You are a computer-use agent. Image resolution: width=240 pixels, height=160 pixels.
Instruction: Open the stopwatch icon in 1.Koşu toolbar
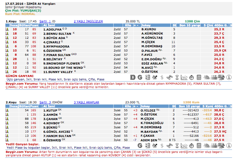click(191, 77)
